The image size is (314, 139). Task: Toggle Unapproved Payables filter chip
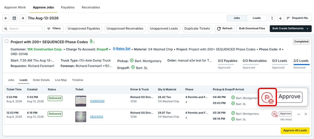click(x=84, y=29)
